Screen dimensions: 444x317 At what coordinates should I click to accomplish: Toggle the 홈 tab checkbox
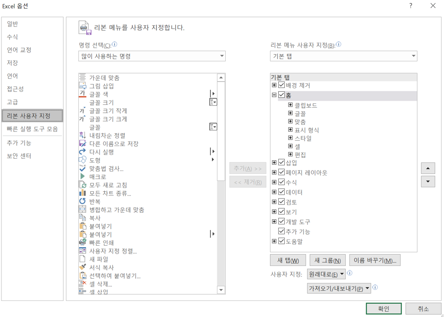tap(282, 95)
